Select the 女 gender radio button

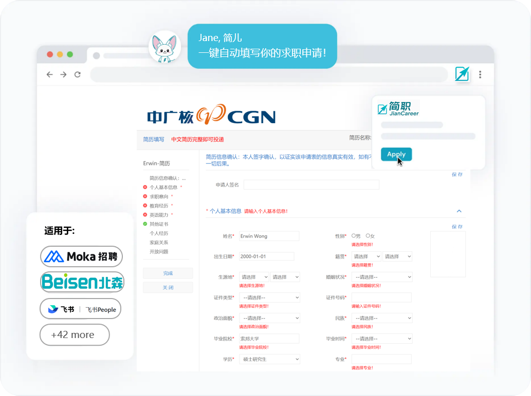click(368, 236)
